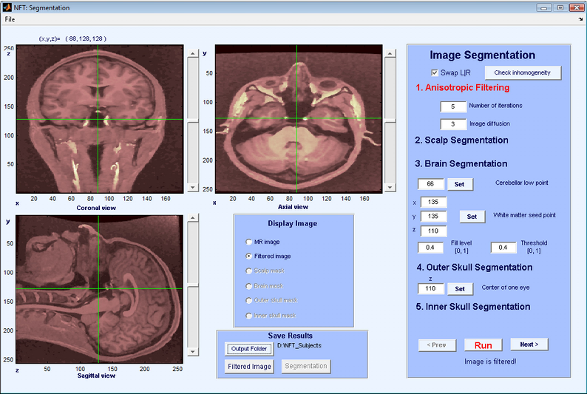This screenshot has height=394, width=587.
Task: Go to next step with Next >
Action: [x=529, y=344]
